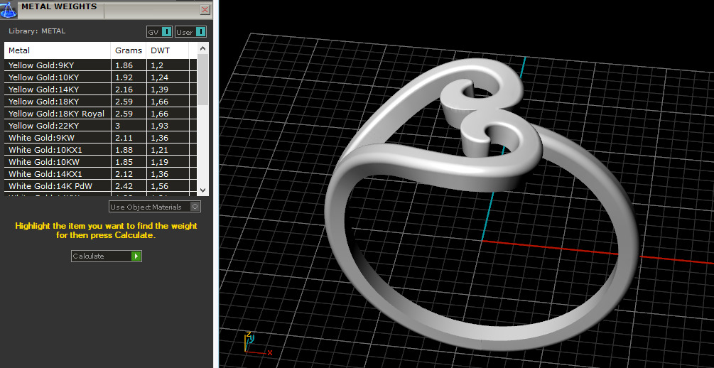Click the 1.86 grams value
Viewport: 714px width, 368px height.
[124, 65]
